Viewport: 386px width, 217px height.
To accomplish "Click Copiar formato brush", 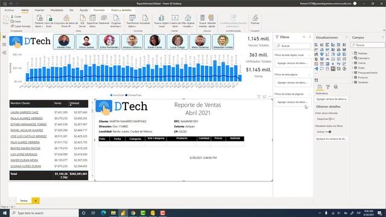I will pyautogui.click(x=21, y=26).
